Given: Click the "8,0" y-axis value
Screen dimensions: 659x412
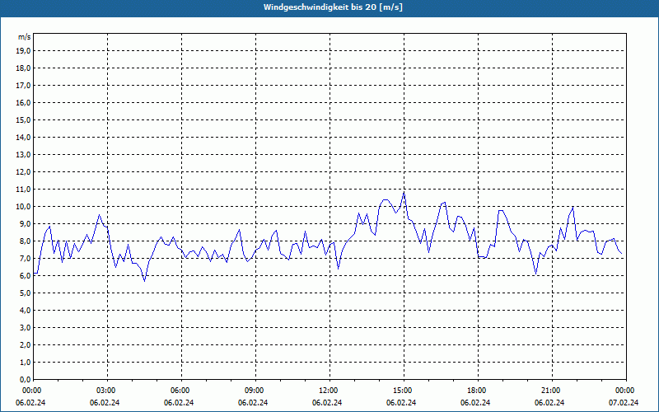Looking at the screenshot, I should click(x=25, y=241).
